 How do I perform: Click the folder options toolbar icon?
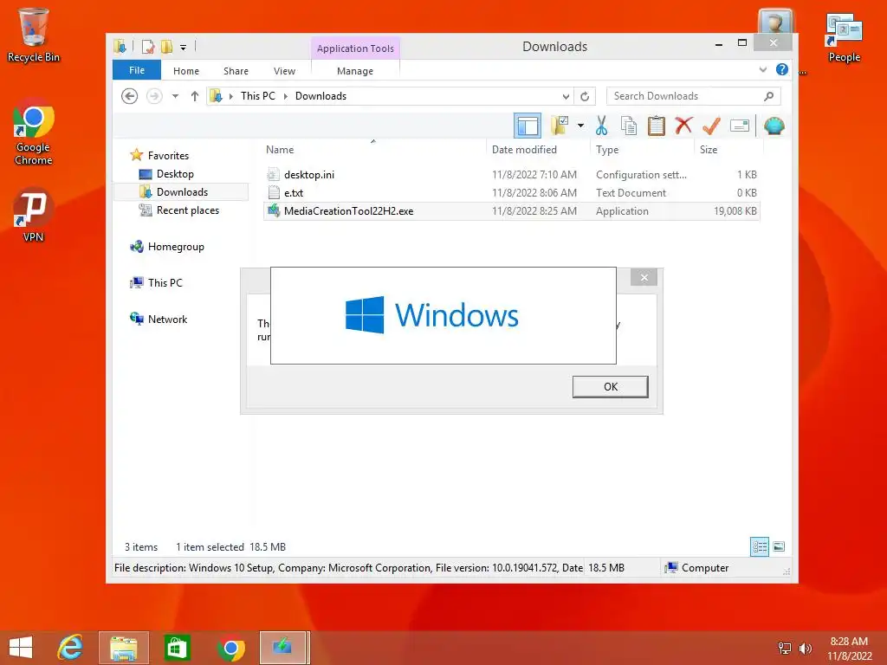[560, 126]
